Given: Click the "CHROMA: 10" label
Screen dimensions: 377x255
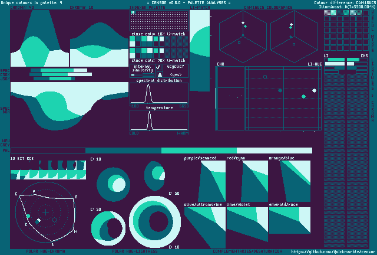Looking at the screenshot, I should click(x=81, y=8).
